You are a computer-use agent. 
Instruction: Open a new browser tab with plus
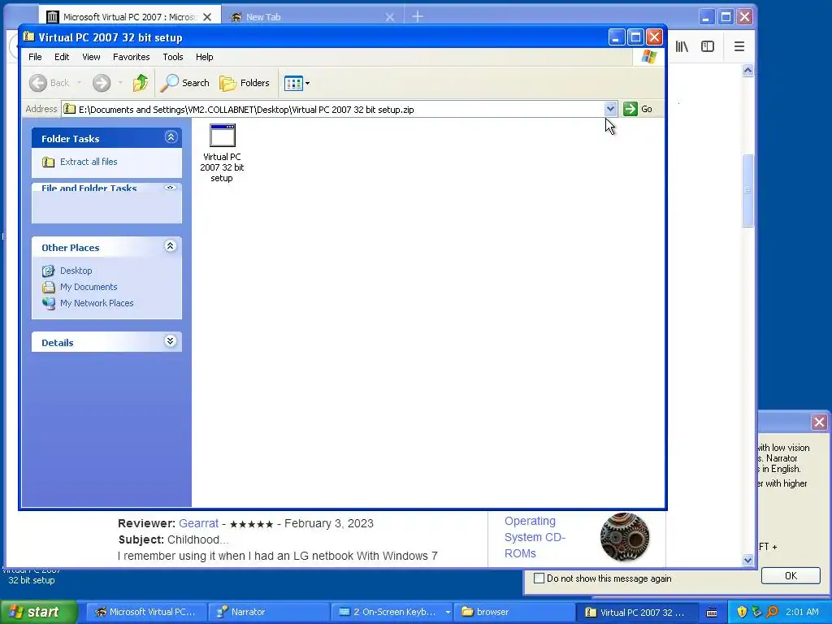tap(418, 17)
